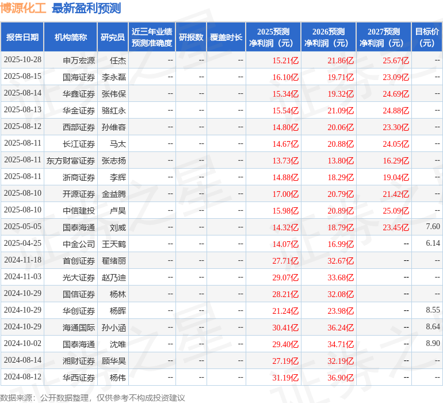Open the 申万宏源 institution entry

point(79,60)
